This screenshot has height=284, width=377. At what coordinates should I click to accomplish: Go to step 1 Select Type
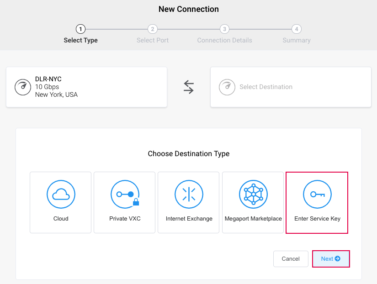(80, 29)
